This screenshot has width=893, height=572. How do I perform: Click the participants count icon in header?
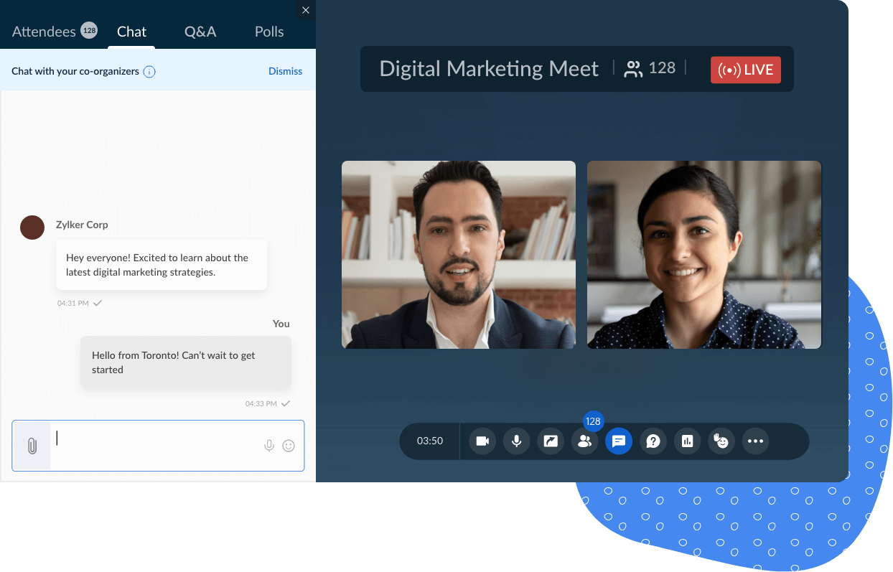pyautogui.click(x=633, y=69)
